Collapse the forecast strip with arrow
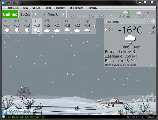 tap(94, 26)
